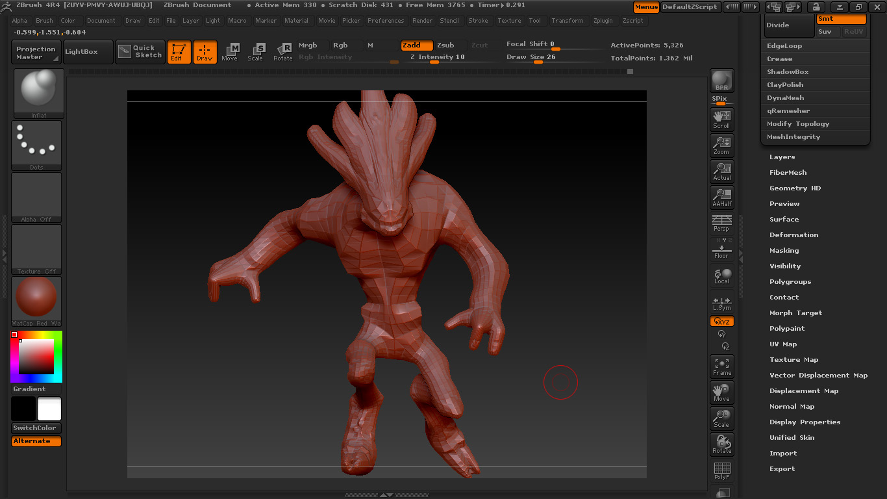Screen dimensions: 887x499
Task: Click the Divide button
Action: click(788, 25)
